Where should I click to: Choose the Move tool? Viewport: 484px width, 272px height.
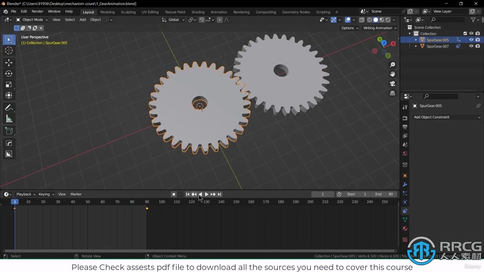click(x=9, y=63)
